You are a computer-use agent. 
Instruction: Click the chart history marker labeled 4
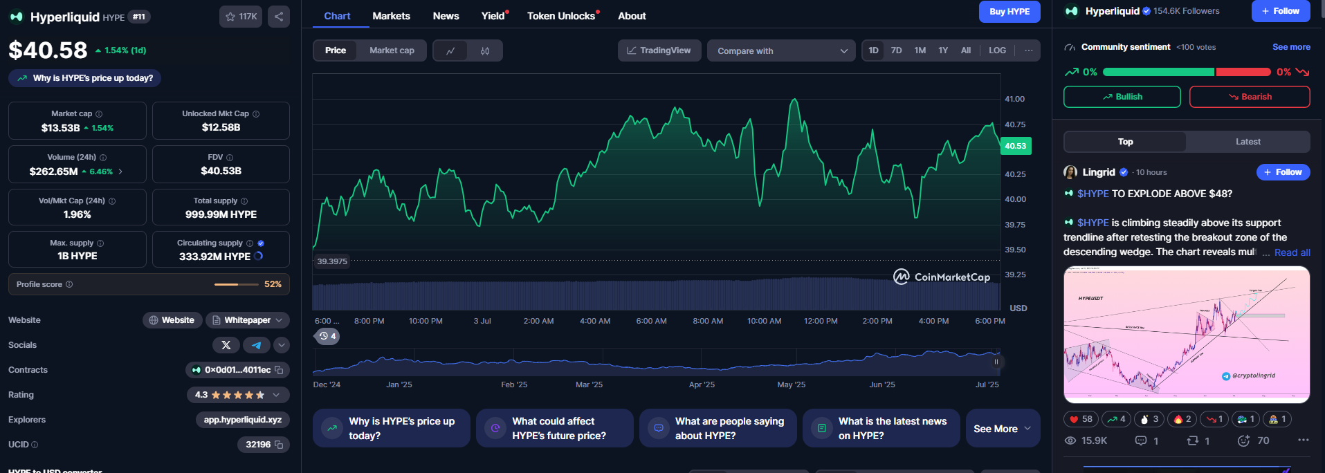tap(327, 336)
